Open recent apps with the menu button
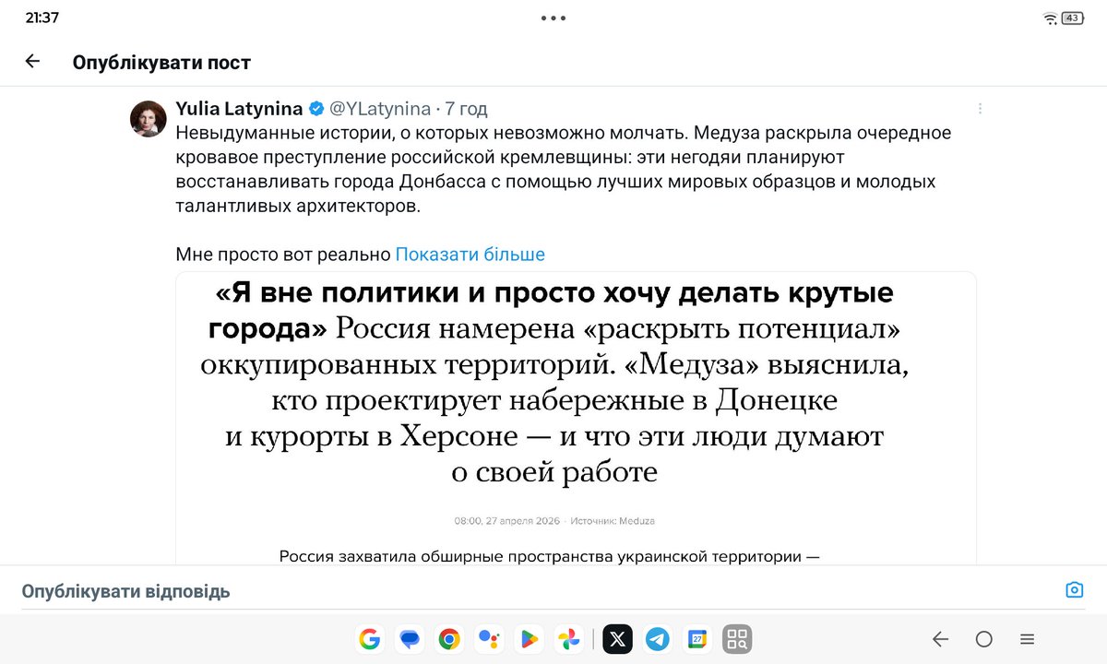This screenshot has height=664, width=1107. click(x=1027, y=639)
